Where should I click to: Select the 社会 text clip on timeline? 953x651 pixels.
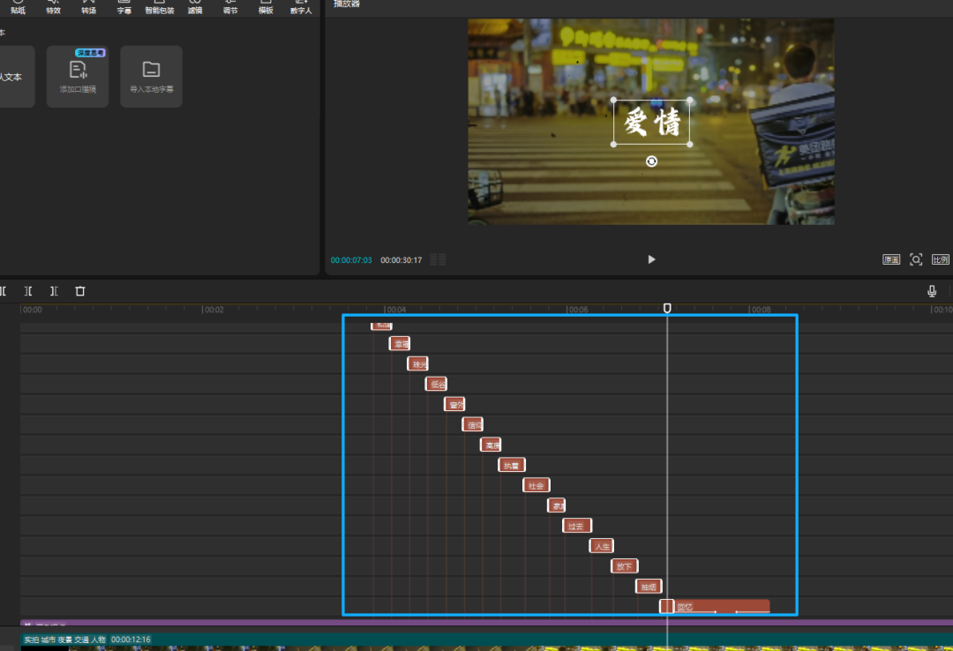(x=536, y=485)
